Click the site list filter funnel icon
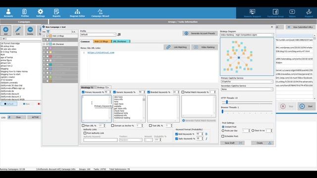This screenshot has width=317, height=178. [48, 32]
